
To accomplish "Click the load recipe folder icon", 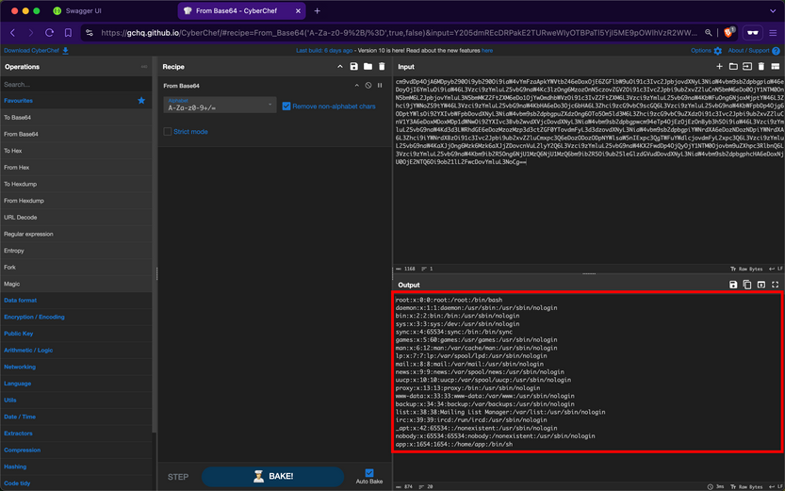I will point(368,67).
